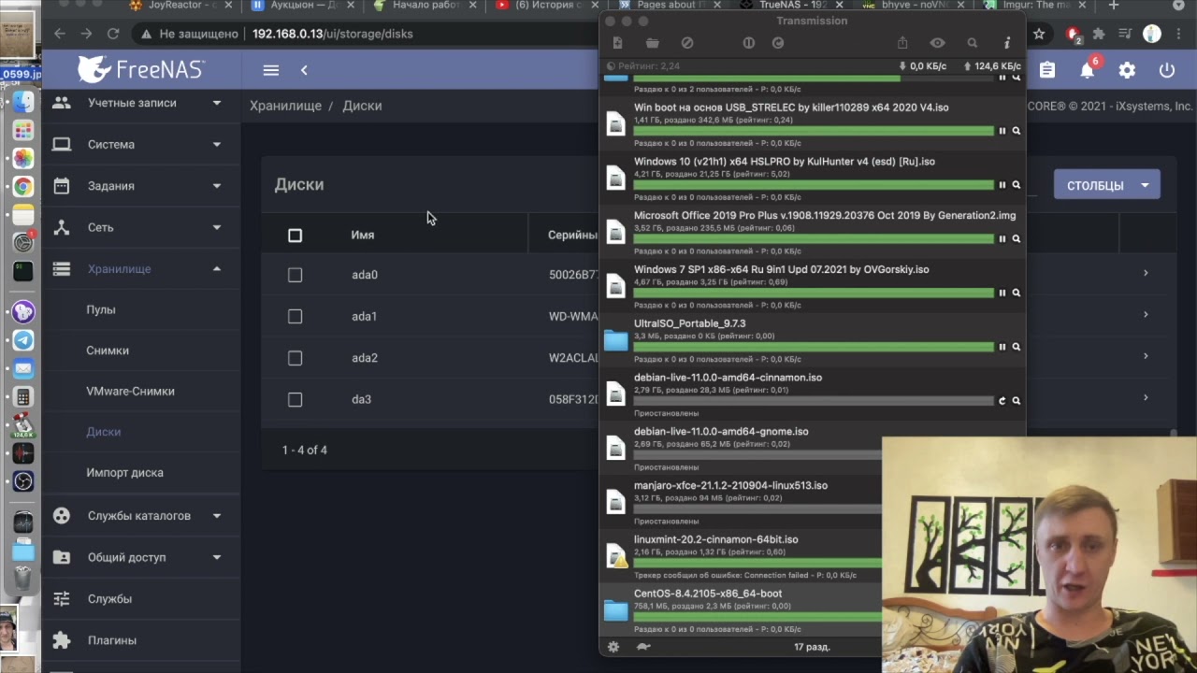The height and width of the screenshot is (673, 1197).
Task: Expand the Сеть section
Action: [x=140, y=227]
